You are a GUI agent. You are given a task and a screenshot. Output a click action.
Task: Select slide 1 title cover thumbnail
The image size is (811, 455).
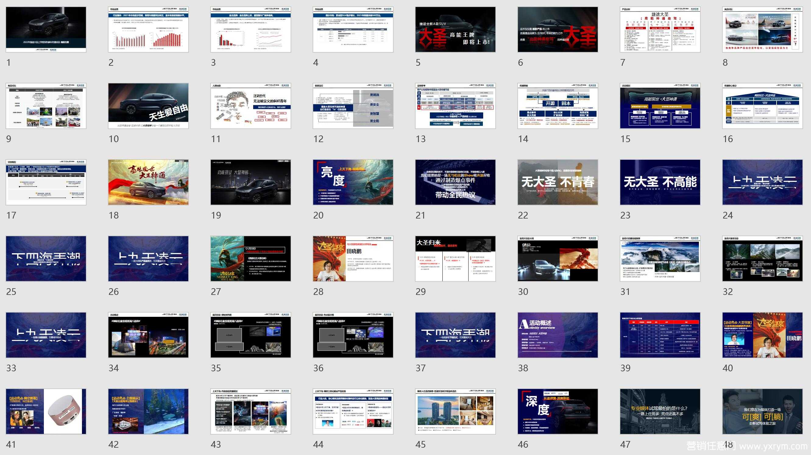coord(46,30)
